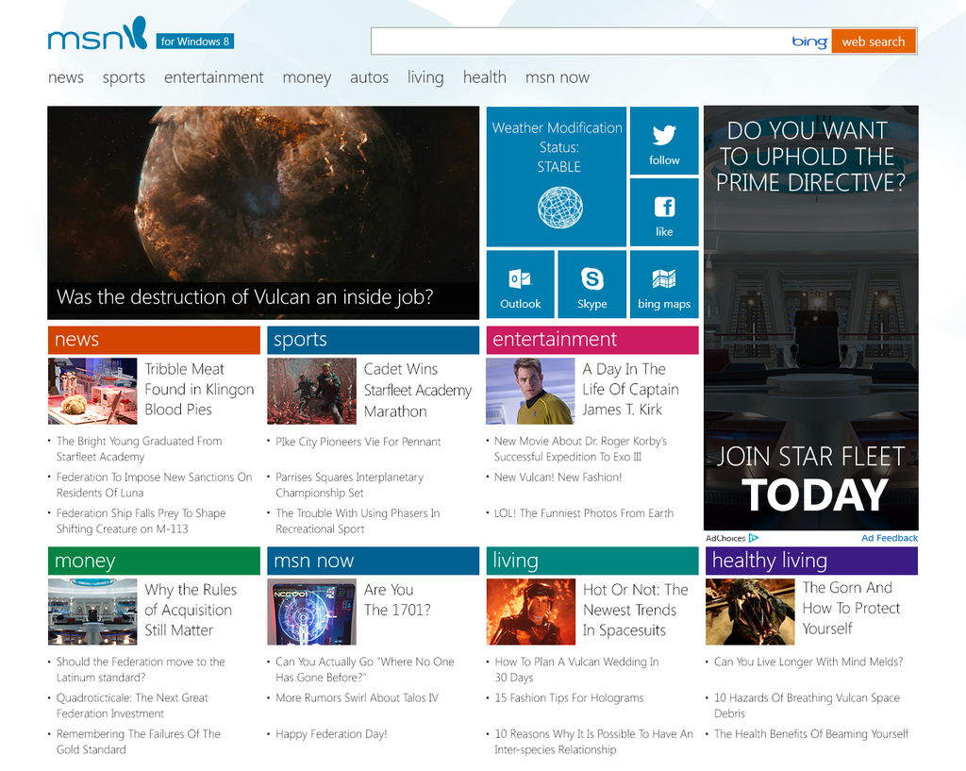This screenshot has height=771, width=966.
Task: Open the sports section header
Action: coord(373,340)
